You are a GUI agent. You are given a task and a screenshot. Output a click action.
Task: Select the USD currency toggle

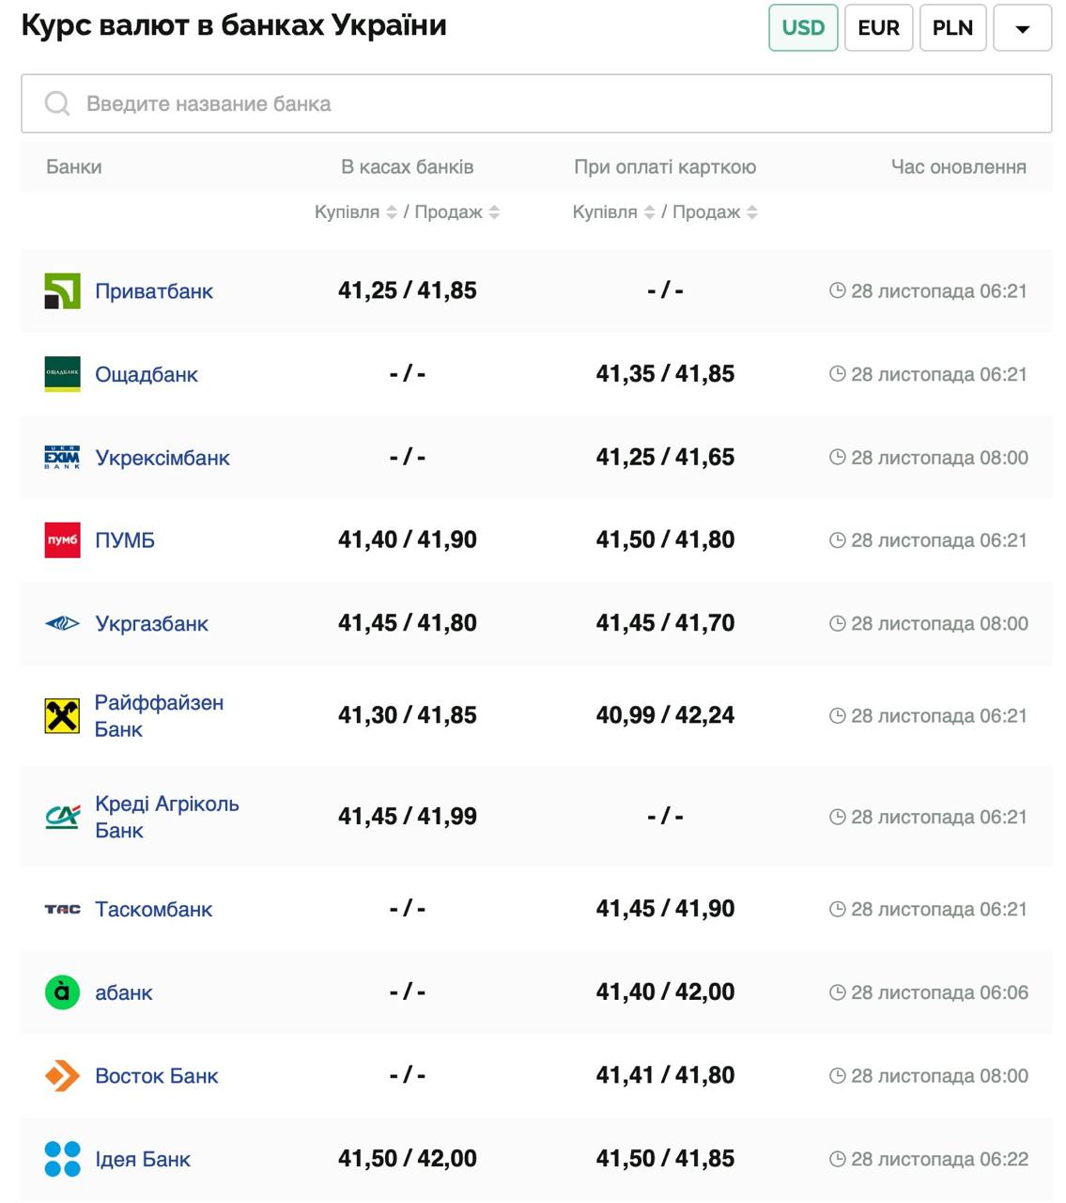click(803, 27)
